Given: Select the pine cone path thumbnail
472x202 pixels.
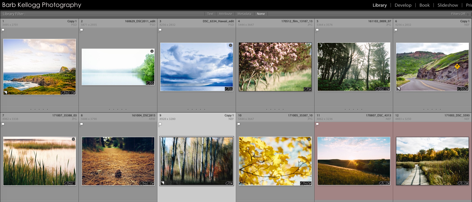Looking at the screenshot, I should [x=118, y=161].
